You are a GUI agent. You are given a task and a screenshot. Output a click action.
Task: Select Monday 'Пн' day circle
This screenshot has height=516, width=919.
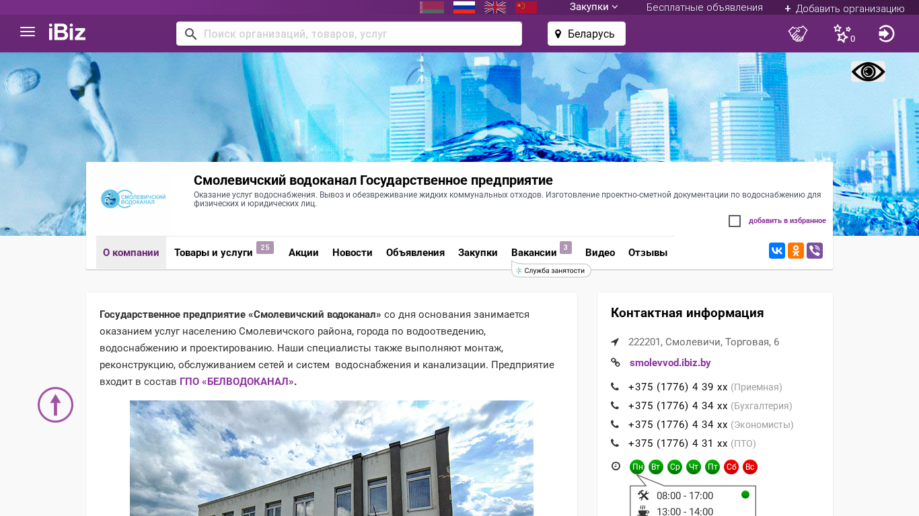click(x=637, y=467)
